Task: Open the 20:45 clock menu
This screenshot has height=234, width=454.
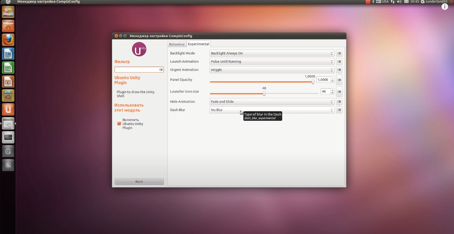Action: pos(415,2)
